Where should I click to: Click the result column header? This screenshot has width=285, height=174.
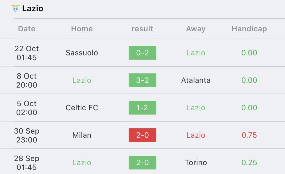coord(142,29)
